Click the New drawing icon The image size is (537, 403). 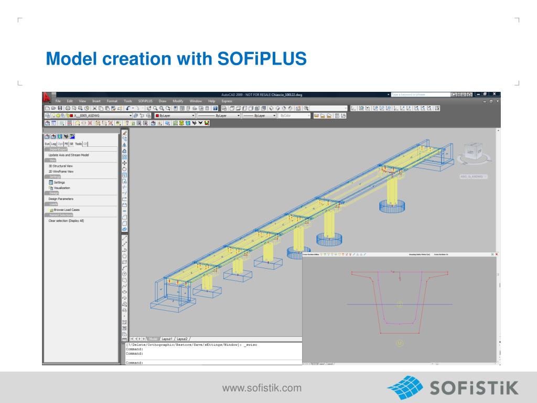(x=47, y=108)
